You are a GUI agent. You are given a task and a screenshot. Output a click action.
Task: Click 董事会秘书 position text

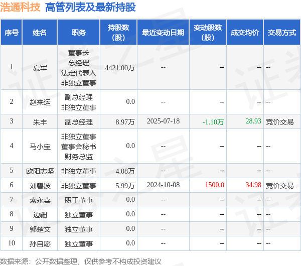79,147
